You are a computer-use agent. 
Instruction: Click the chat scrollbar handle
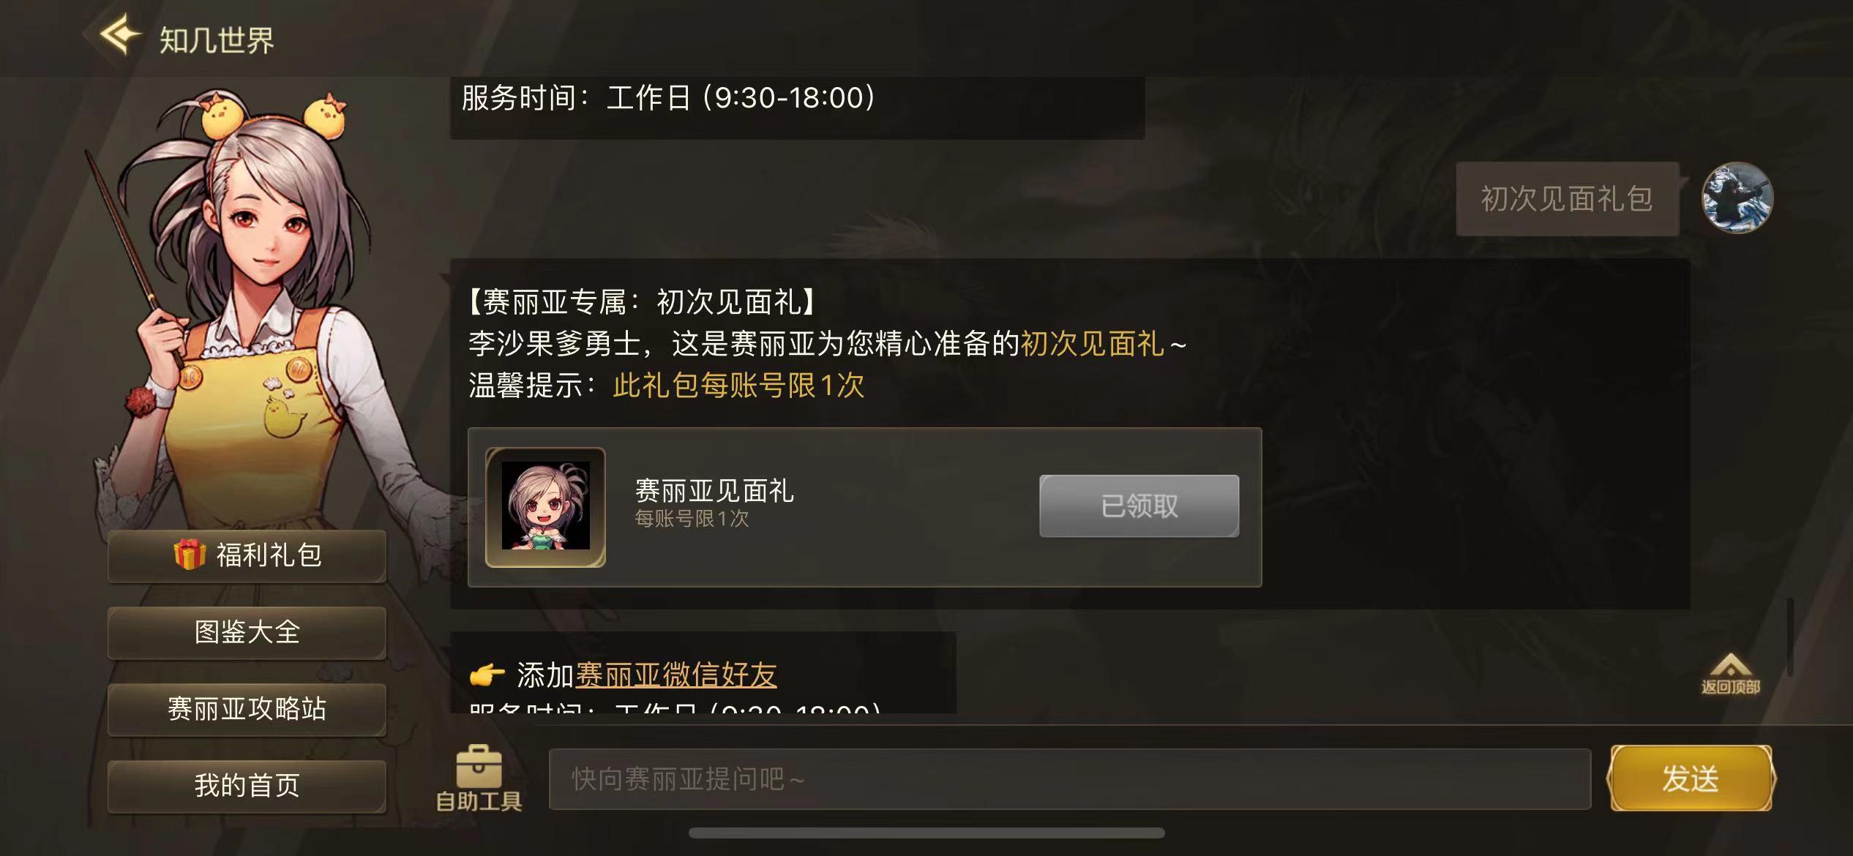click(1790, 637)
